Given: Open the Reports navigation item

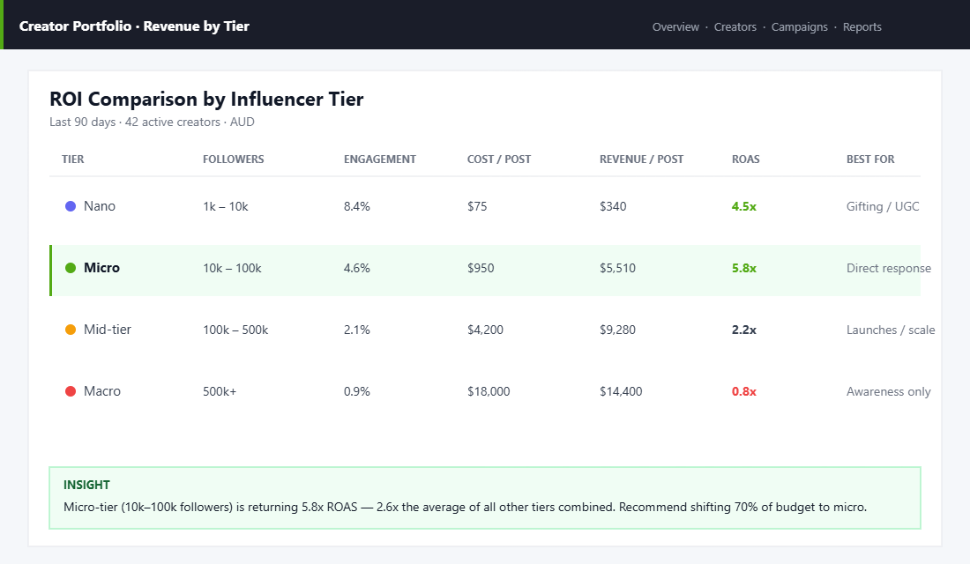Looking at the screenshot, I should pyautogui.click(x=862, y=26).
